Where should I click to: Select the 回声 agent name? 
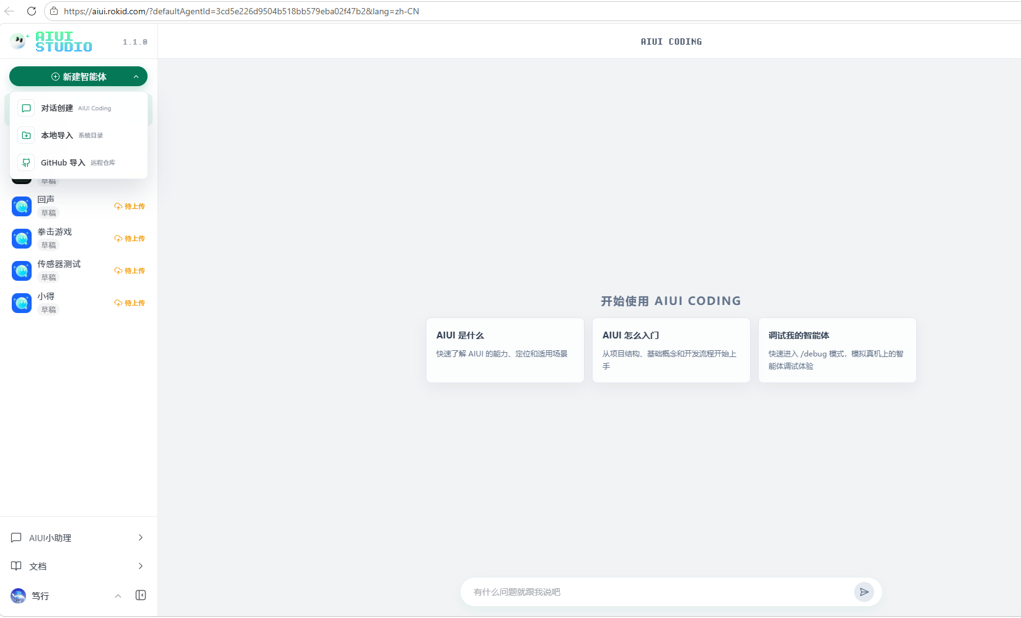[x=46, y=200]
